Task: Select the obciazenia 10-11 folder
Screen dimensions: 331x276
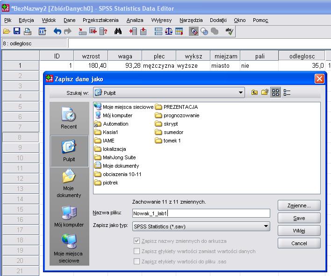Action: coord(118,174)
